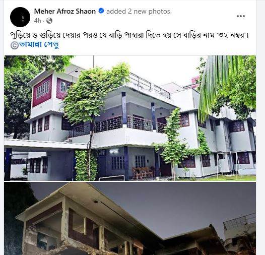This screenshot has height=255, width=265.
Task: Open the tagged তামান্না সেতু link
Action: click(x=39, y=45)
